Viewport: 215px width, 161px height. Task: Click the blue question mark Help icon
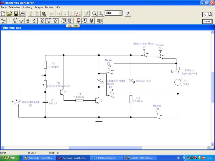(128, 13)
